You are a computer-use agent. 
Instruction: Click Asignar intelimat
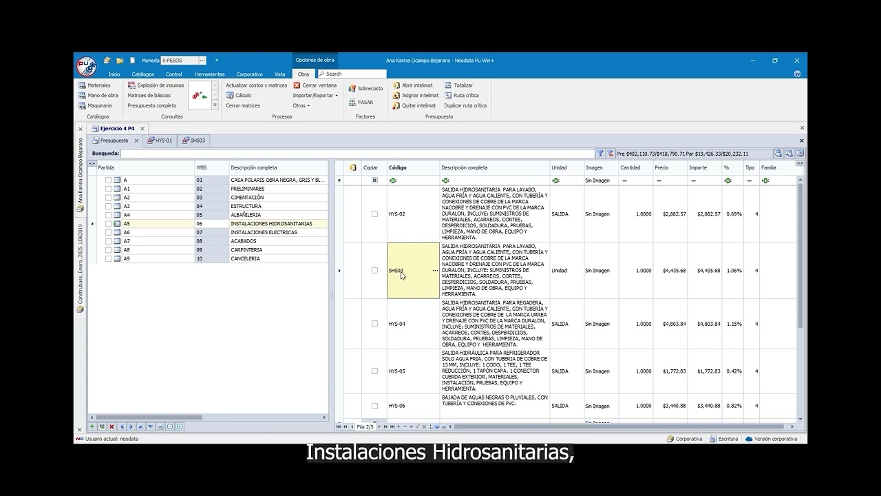[416, 96]
